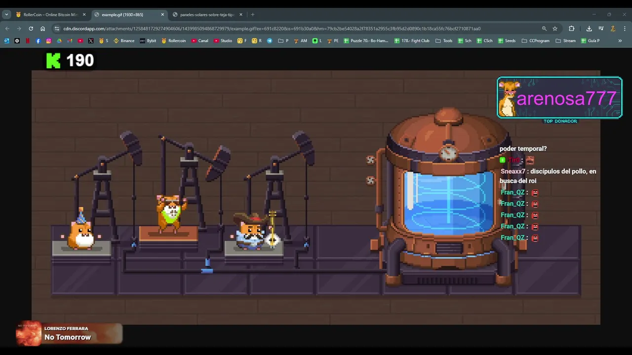Click the No Tomorrow song title
This screenshot has height=355, width=632.
(68, 337)
